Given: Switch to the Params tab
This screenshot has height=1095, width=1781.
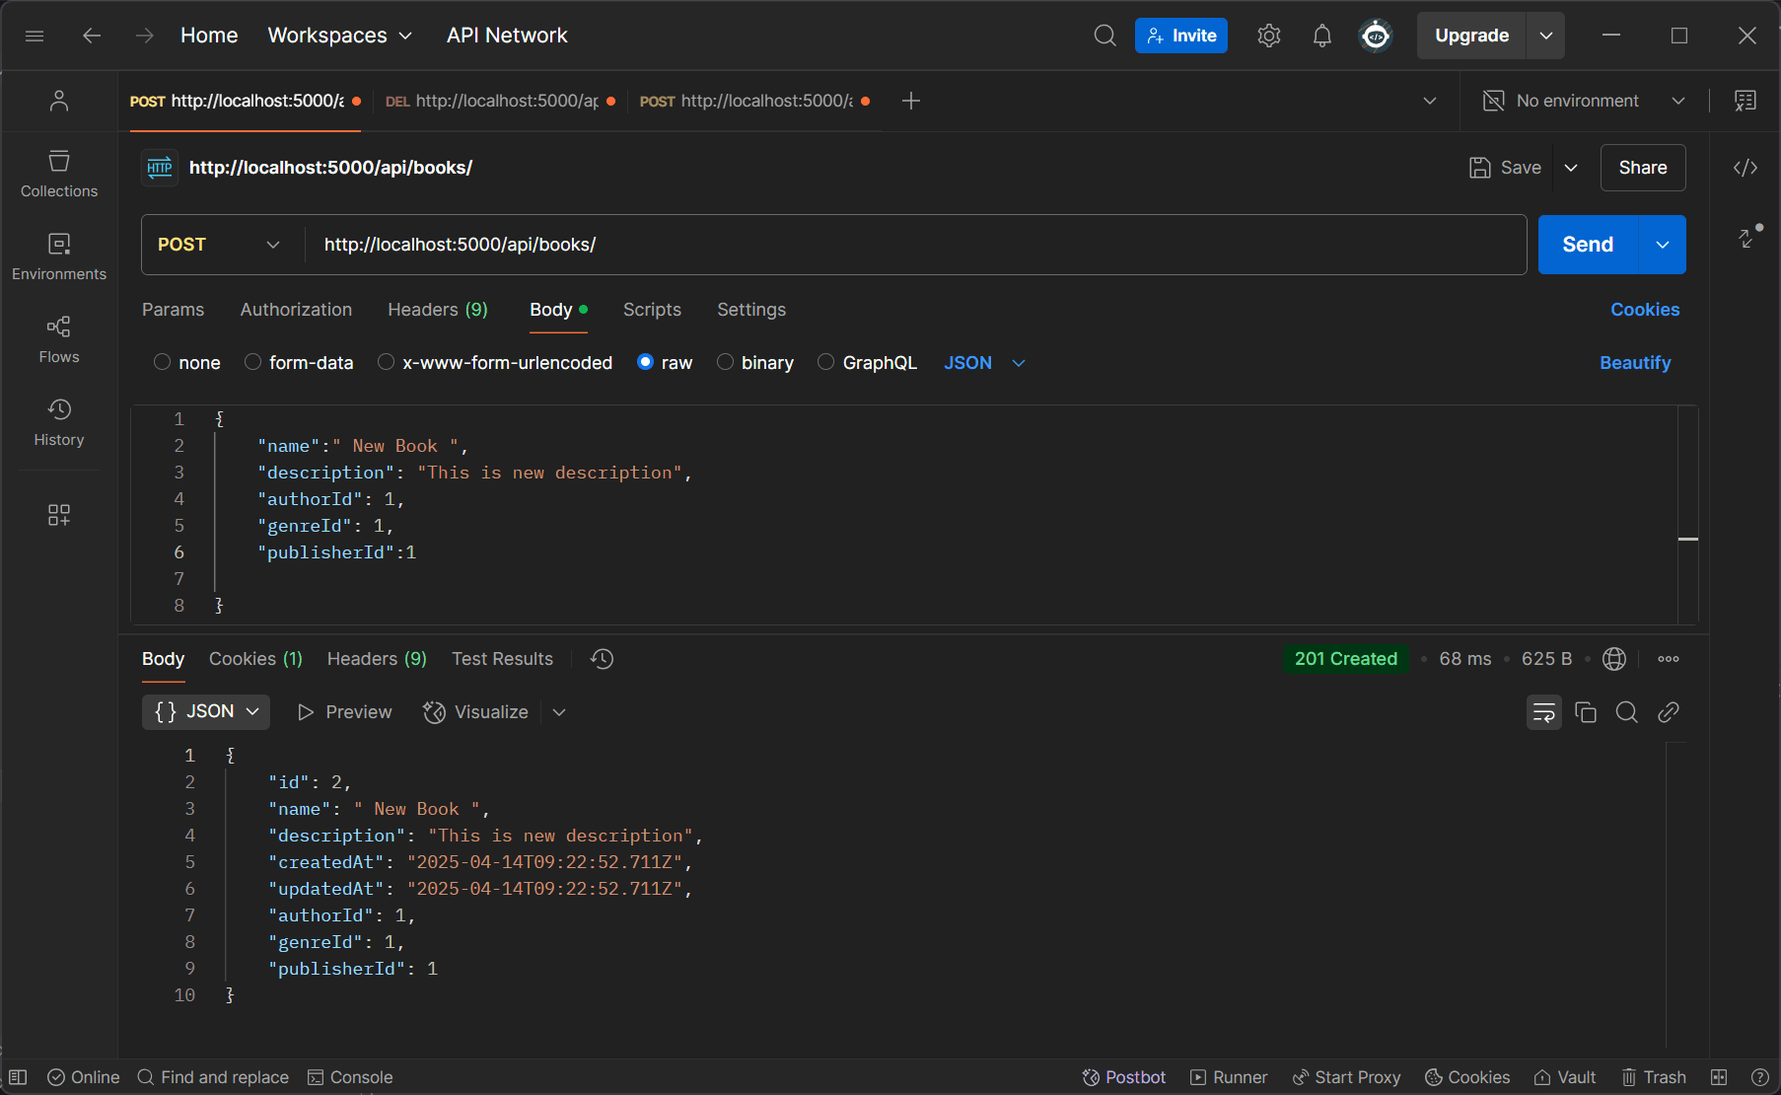Looking at the screenshot, I should 173,310.
